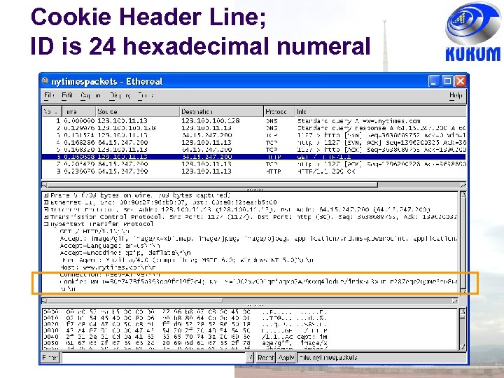Click the Reset filter button

(265, 358)
